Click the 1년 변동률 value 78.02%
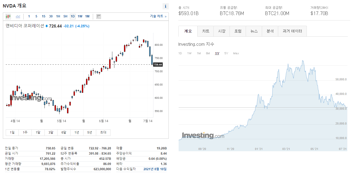Image resolution: width=351 pixels, height=178 pixels. point(50,169)
